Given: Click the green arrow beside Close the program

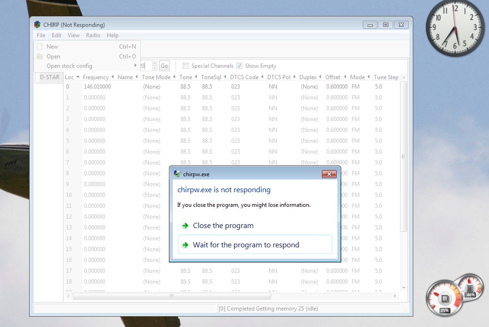Looking at the screenshot, I should tap(185, 226).
